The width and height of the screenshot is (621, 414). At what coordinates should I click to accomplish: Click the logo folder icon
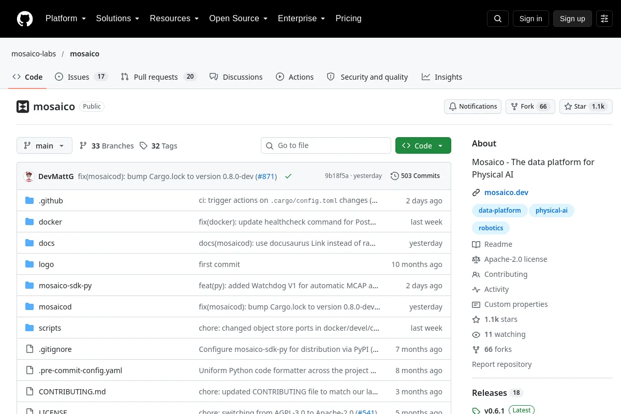click(29, 264)
